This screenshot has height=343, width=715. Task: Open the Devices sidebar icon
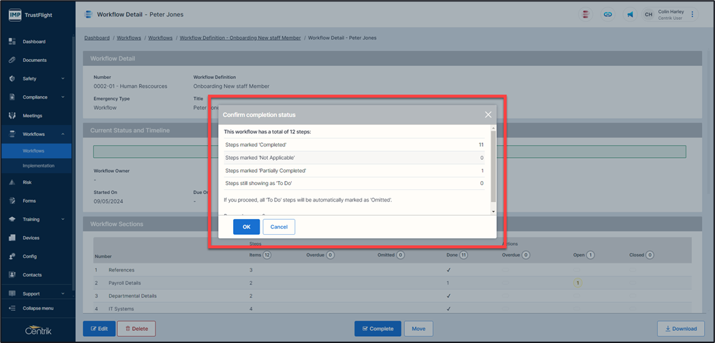pyautogui.click(x=12, y=238)
